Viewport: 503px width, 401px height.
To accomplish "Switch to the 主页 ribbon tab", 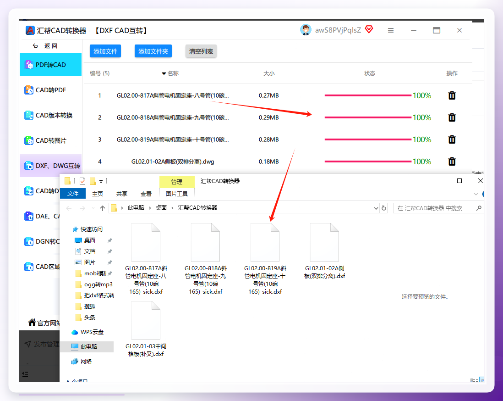I will point(98,194).
